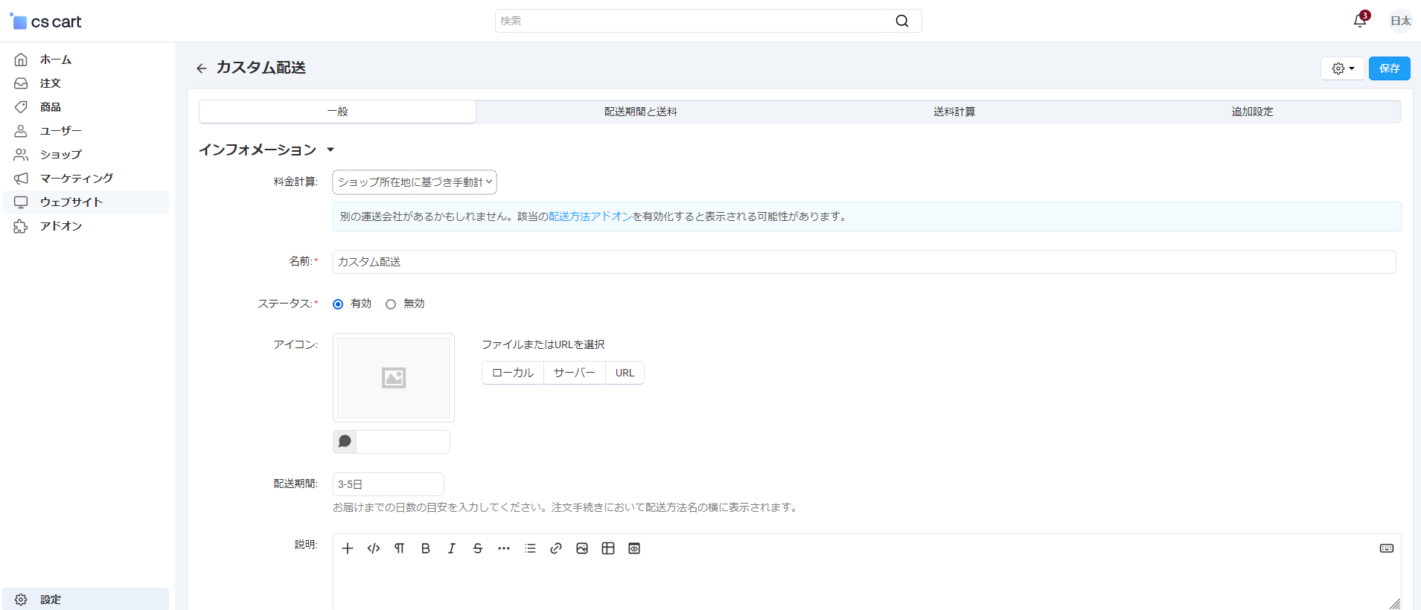The height and width of the screenshot is (610, 1421).
Task: Insert a table in the description editor
Action: tap(608, 548)
